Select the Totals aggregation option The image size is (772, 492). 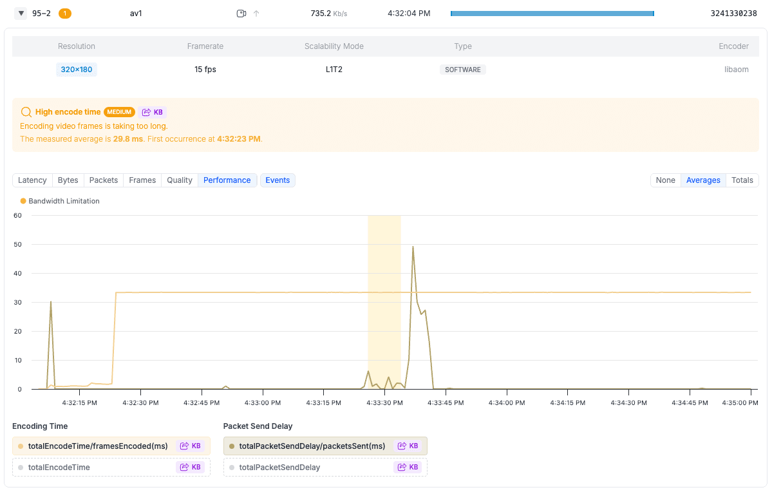pyautogui.click(x=742, y=180)
